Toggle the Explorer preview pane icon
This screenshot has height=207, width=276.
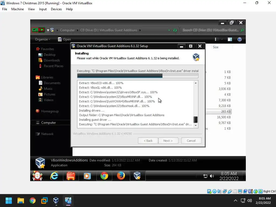pyautogui.click(x=230, y=39)
